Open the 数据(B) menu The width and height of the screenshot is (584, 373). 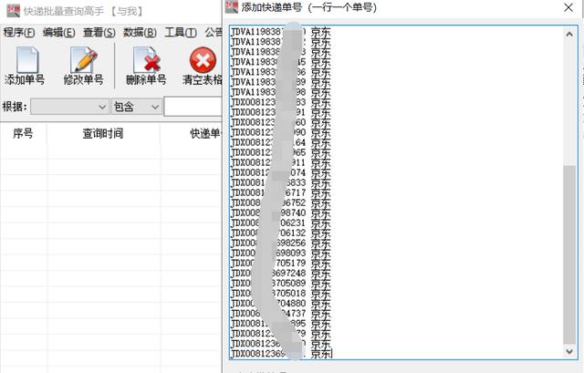point(140,33)
